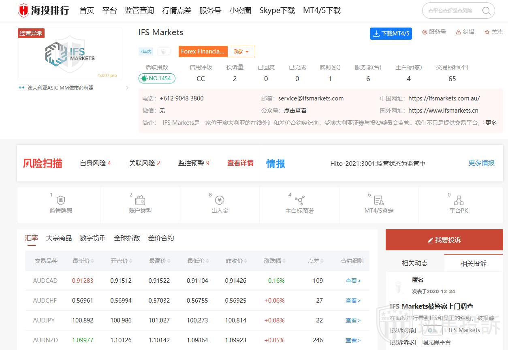This screenshot has height=350, width=508.
Task: Click the search magnifier icon
Action: coord(487,11)
